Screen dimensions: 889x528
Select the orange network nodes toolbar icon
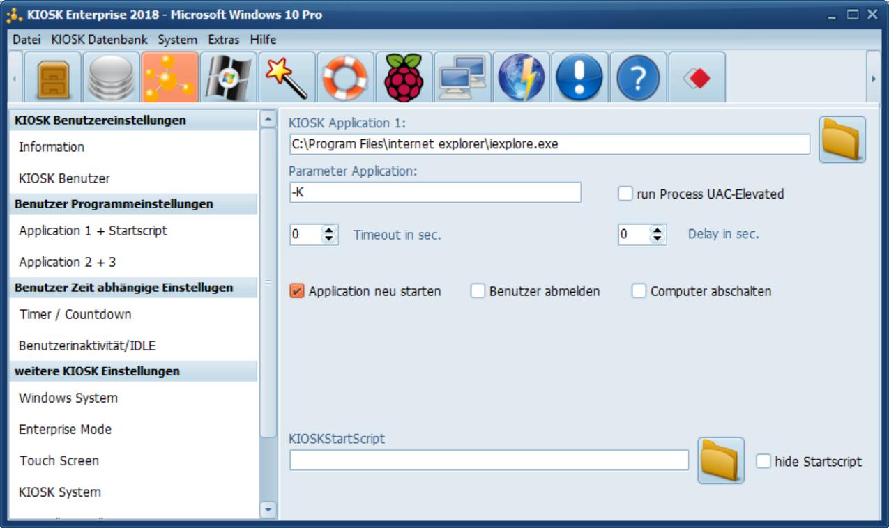[x=170, y=77]
